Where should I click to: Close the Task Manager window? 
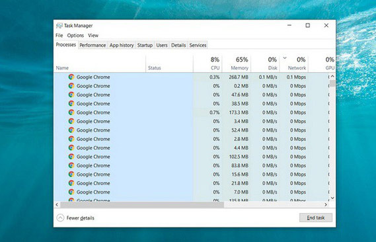tap(326, 25)
